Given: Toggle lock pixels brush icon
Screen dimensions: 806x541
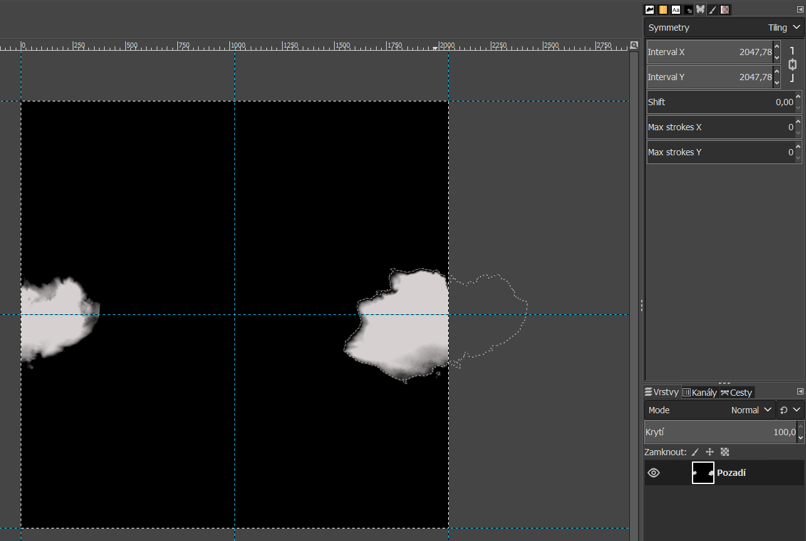Looking at the screenshot, I should [696, 452].
